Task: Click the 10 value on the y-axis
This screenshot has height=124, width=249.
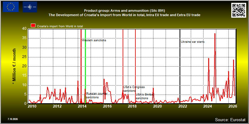Action: click(24, 86)
